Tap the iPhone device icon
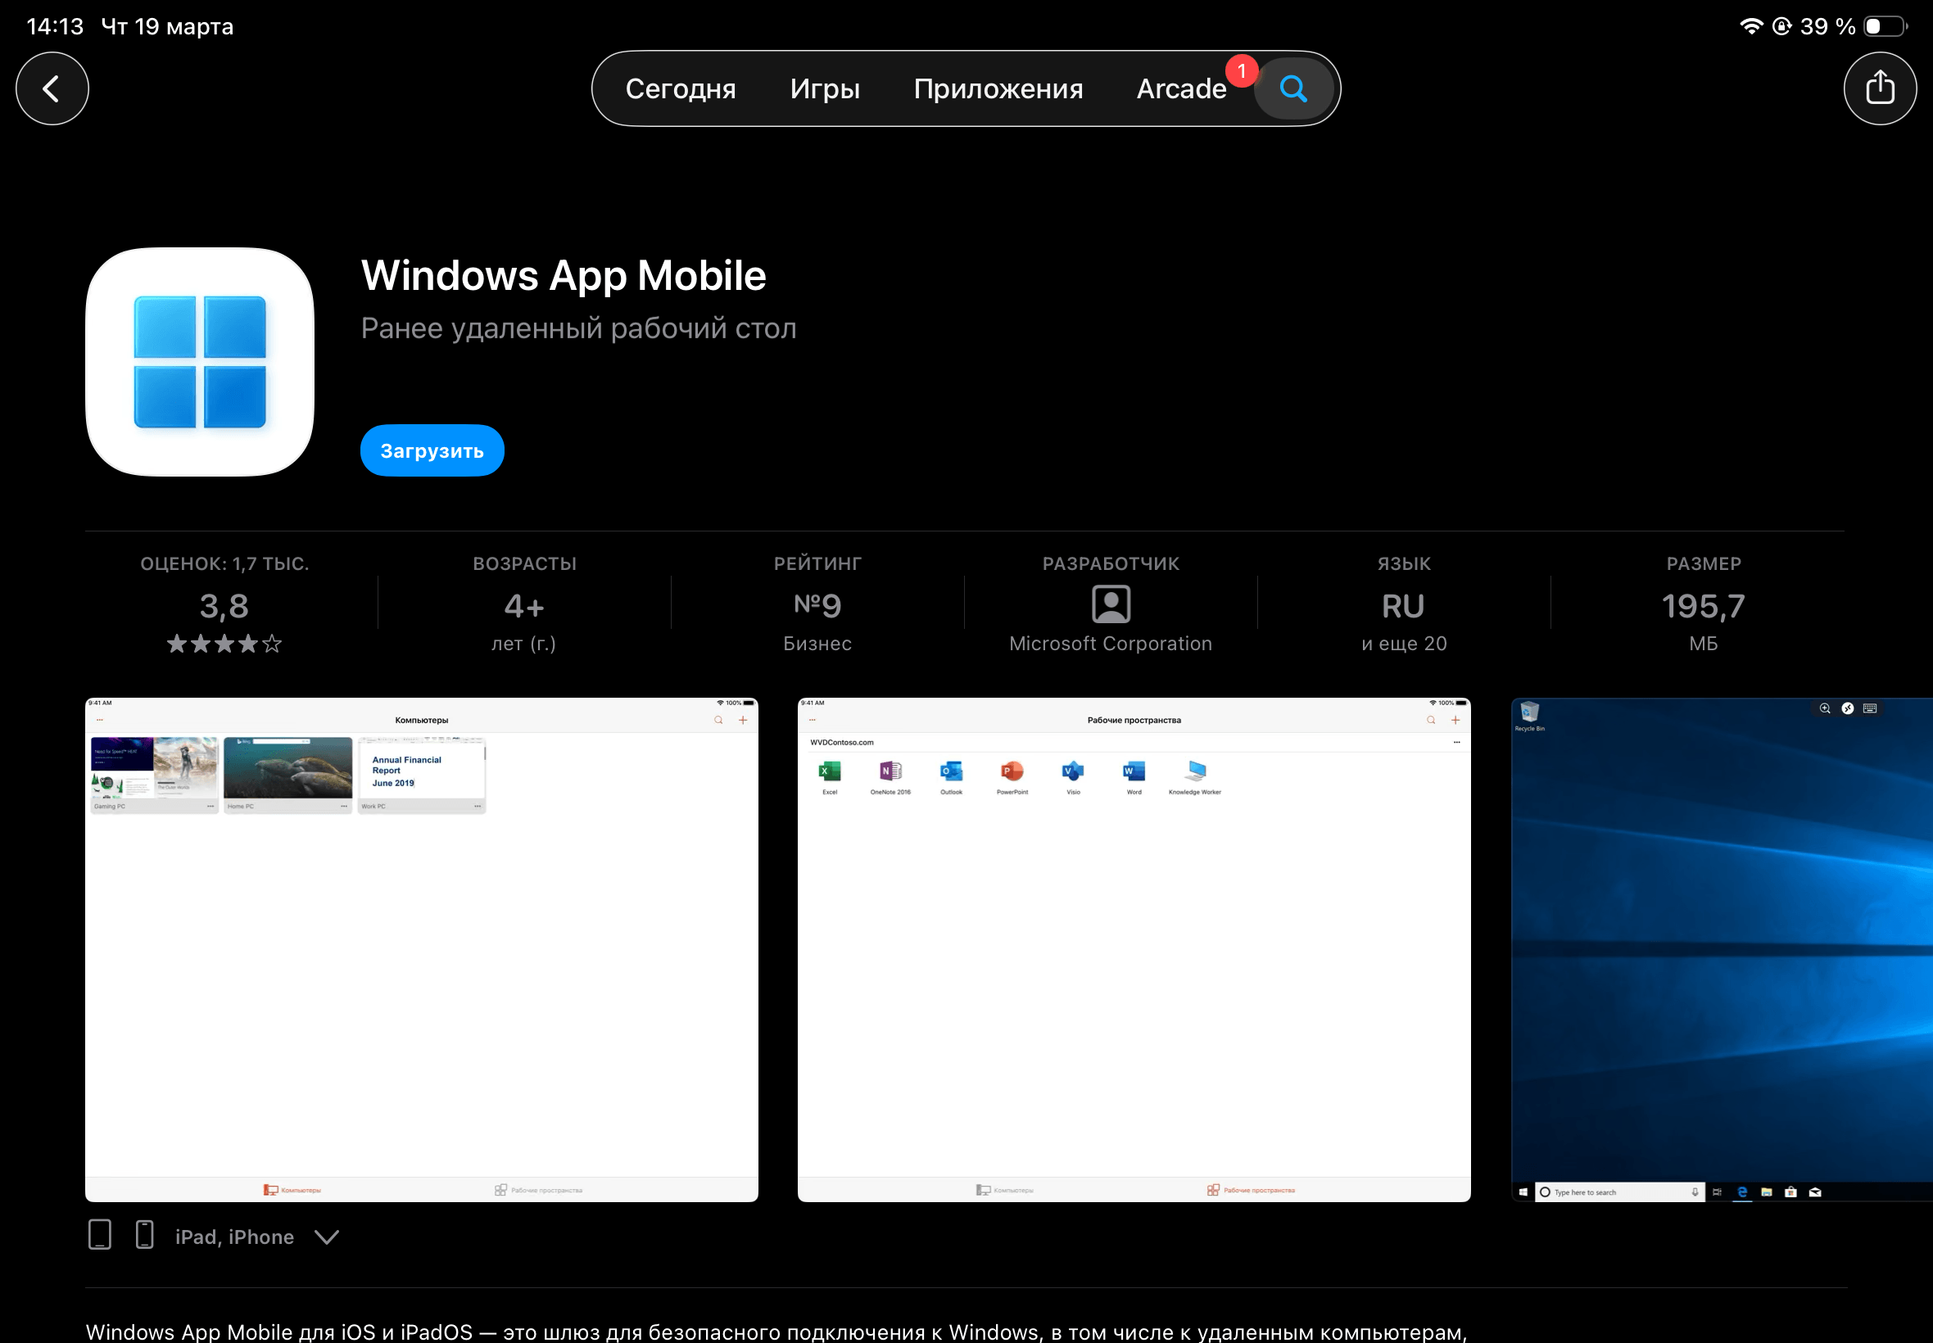 click(x=145, y=1234)
